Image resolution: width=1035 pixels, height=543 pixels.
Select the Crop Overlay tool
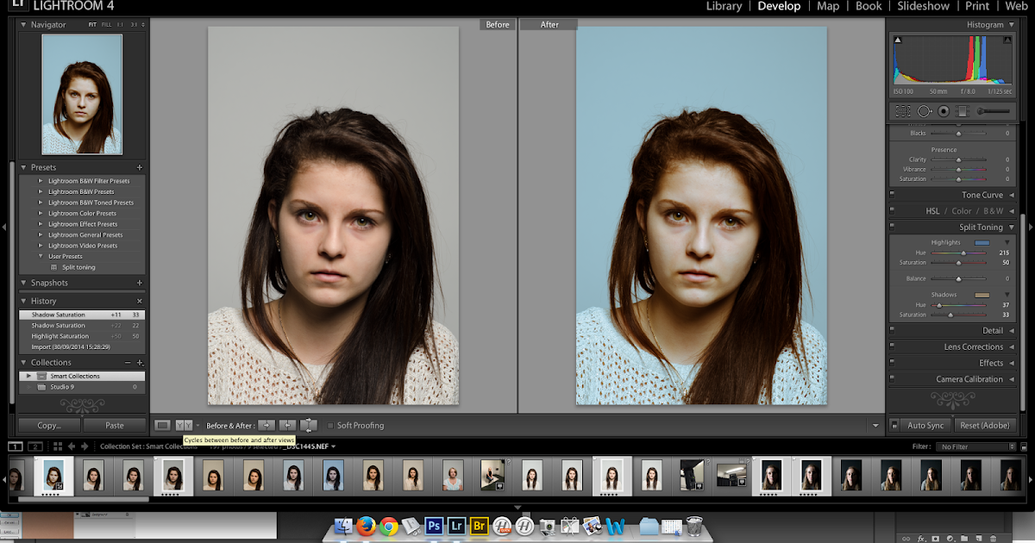point(902,111)
